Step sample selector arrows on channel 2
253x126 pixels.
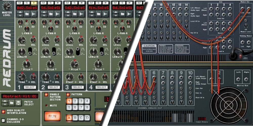coord(44,14)
